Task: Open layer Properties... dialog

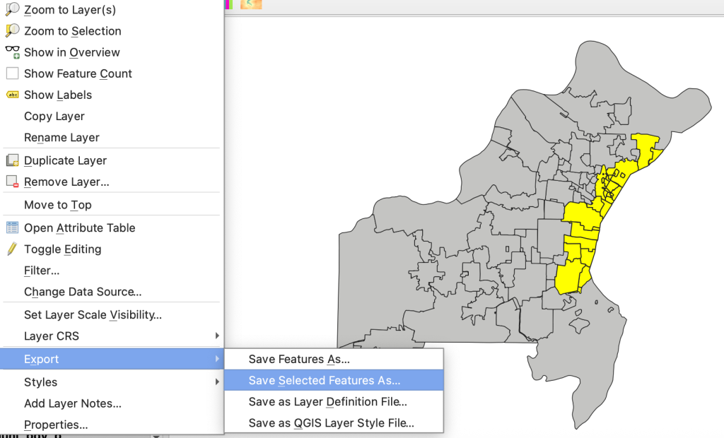Action: (56, 425)
